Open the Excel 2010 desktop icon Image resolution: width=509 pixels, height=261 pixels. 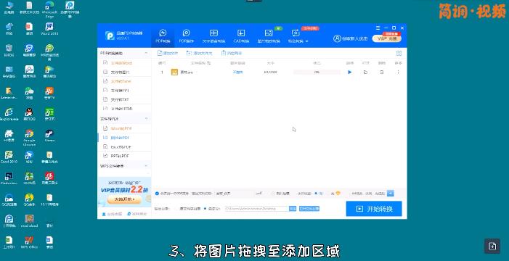pyautogui.click(x=9, y=157)
